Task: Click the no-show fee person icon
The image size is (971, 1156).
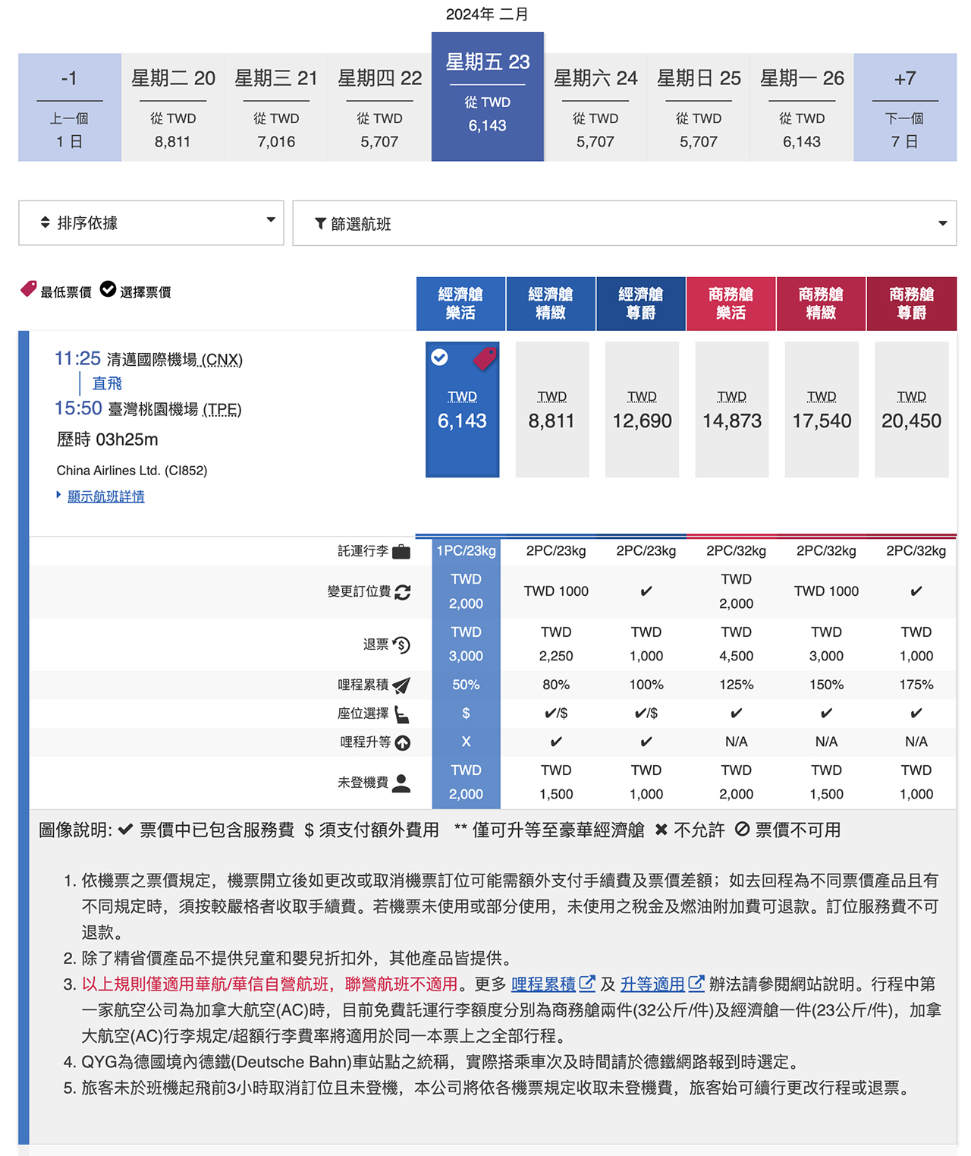Action: click(x=401, y=783)
